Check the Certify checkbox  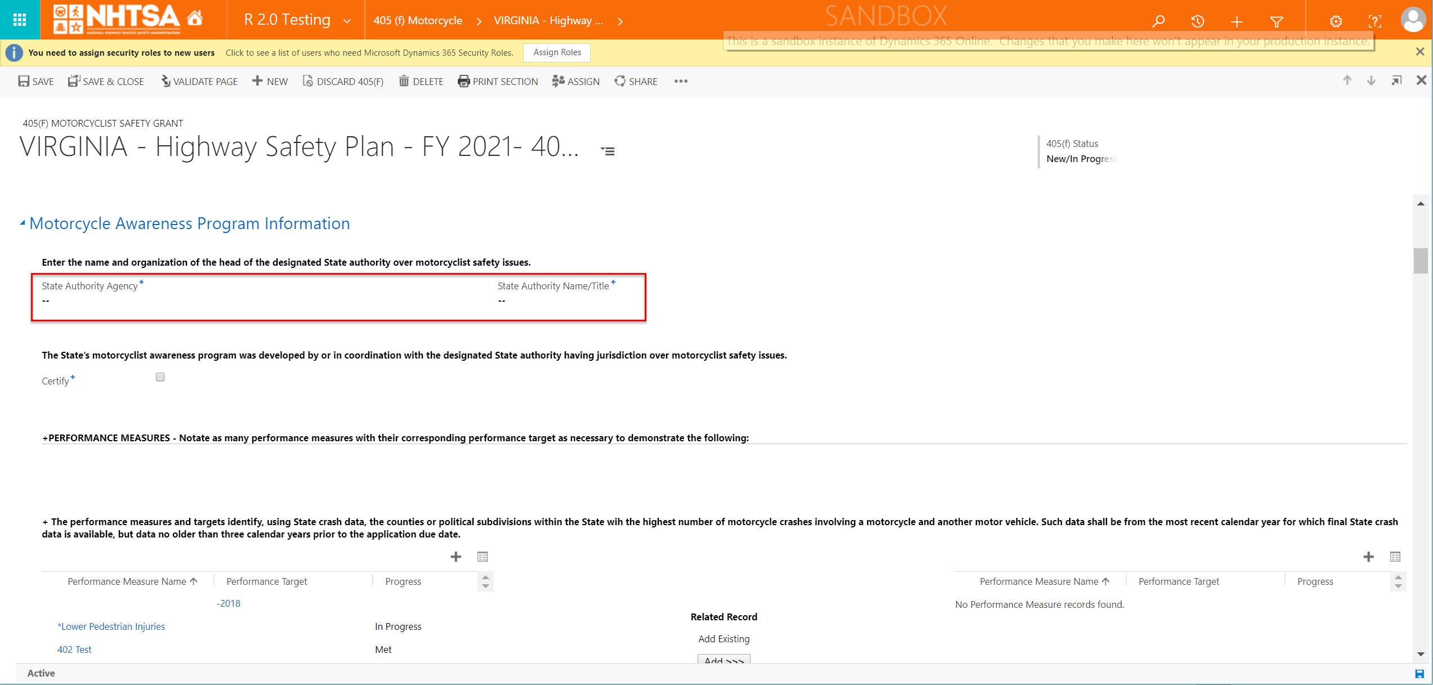[160, 377]
